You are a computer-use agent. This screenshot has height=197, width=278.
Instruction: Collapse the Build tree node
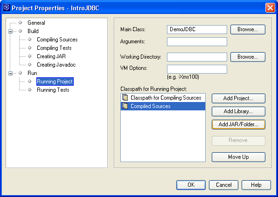coord(10,31)
